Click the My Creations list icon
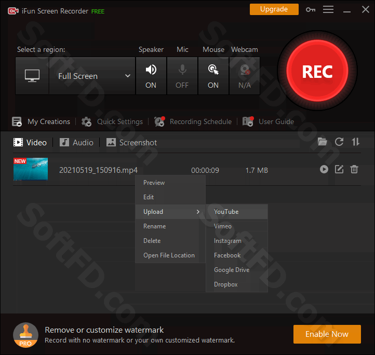Screen dimensions: 375x355 pos(17,121)
